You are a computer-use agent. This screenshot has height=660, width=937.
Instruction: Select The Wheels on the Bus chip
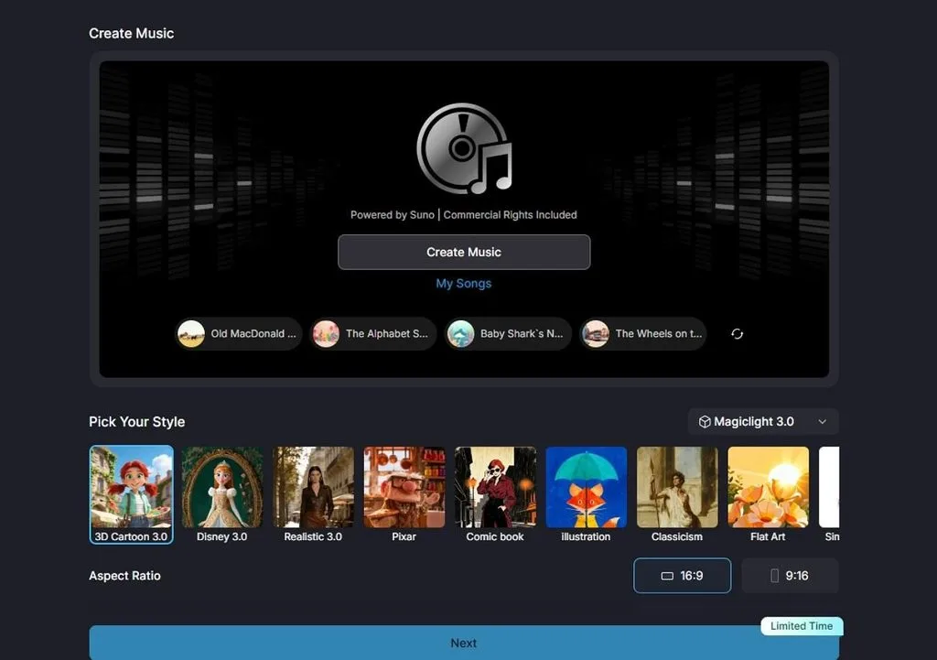643,333
